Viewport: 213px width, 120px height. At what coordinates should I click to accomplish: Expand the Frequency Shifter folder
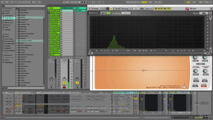(17, 41)
